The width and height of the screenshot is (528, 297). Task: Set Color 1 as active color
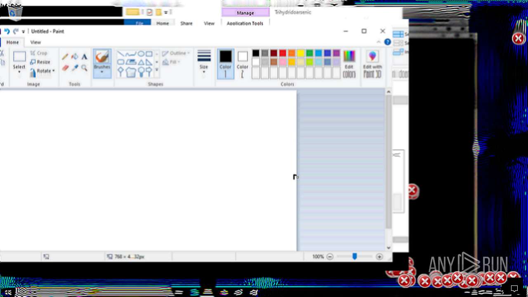(x=225, y=64)
